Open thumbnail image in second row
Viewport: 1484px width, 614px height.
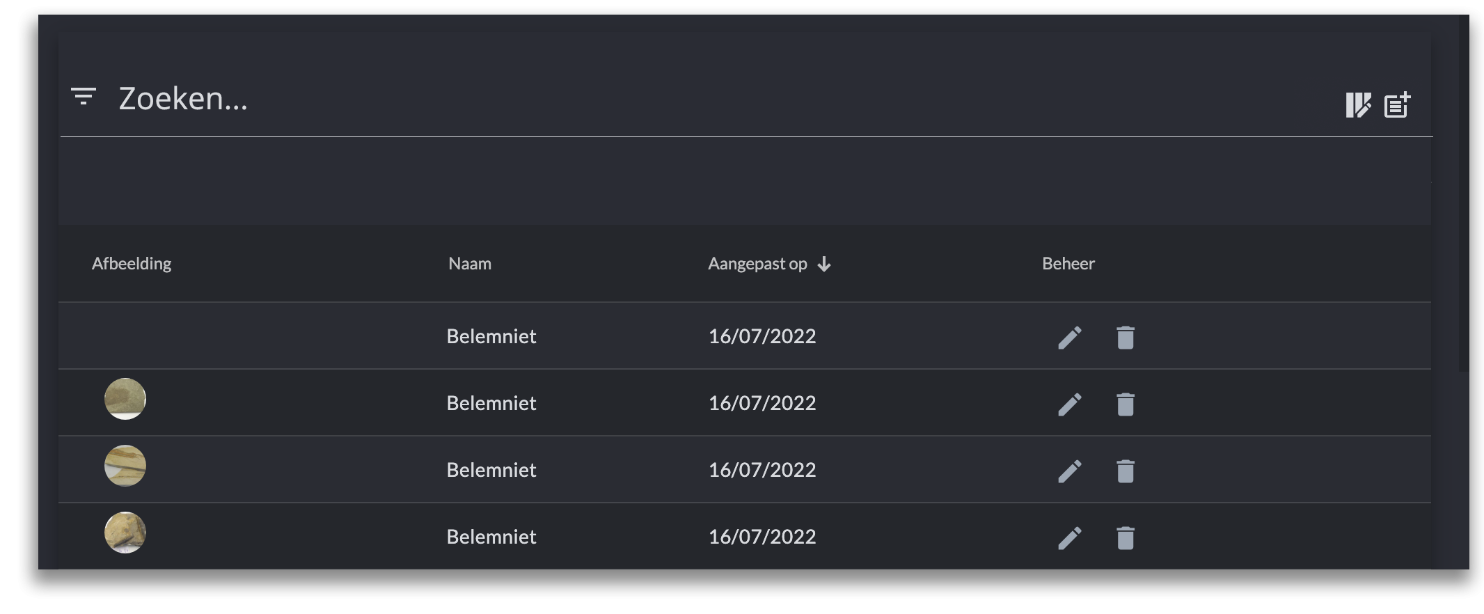(125, 399)
